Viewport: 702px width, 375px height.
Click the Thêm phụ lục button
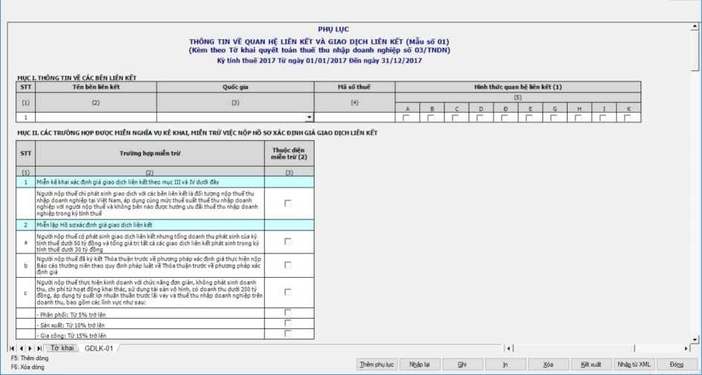[377, 365]
